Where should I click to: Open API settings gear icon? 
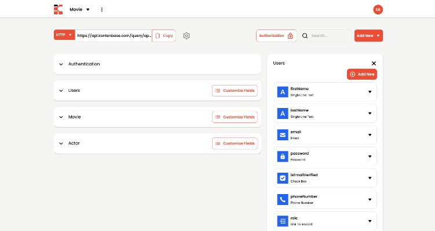click(x=187, y=36)
